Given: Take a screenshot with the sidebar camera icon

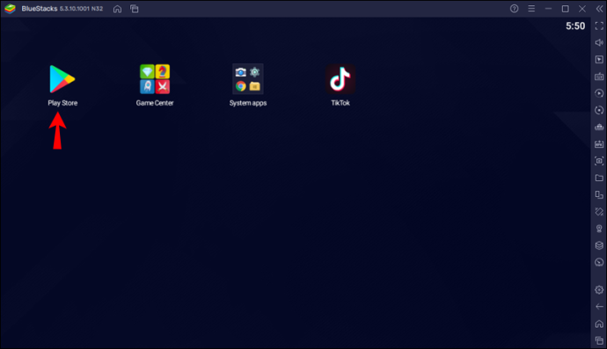Looking at the screenshot, I should (599, 161).
